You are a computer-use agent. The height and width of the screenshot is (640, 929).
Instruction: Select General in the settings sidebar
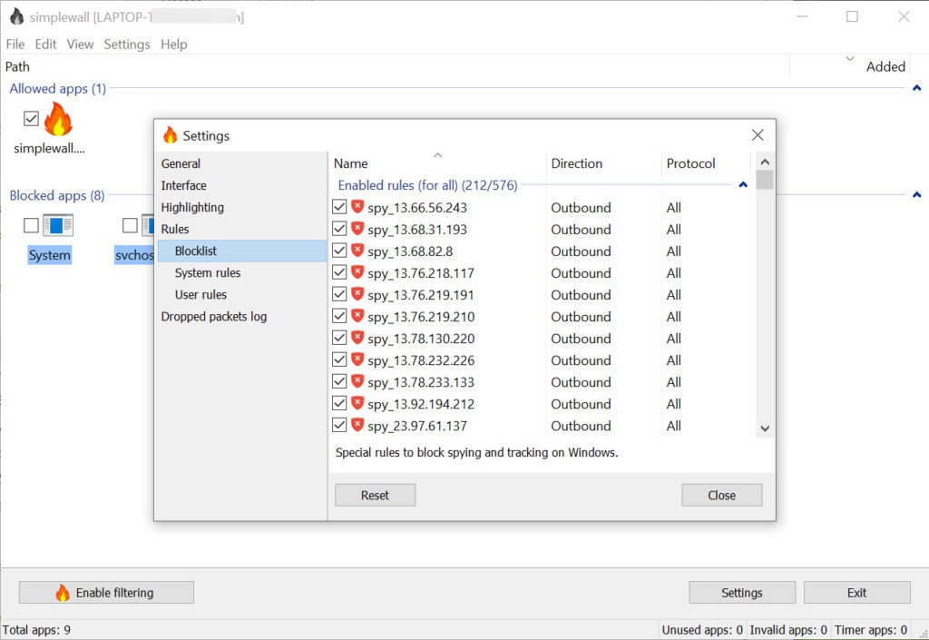pos(181,163)
